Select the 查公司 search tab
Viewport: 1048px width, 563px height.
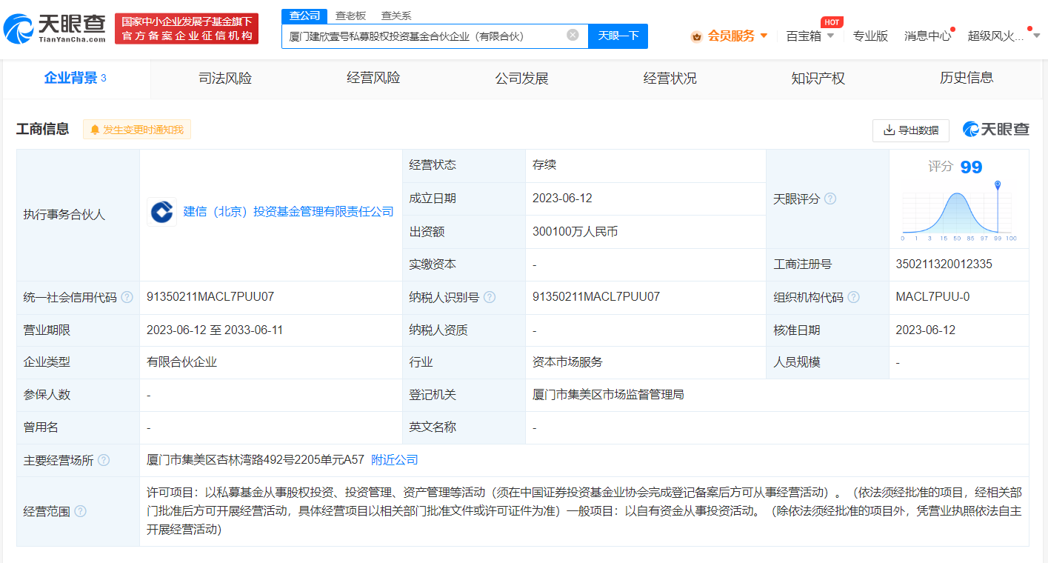coord(304,16)
